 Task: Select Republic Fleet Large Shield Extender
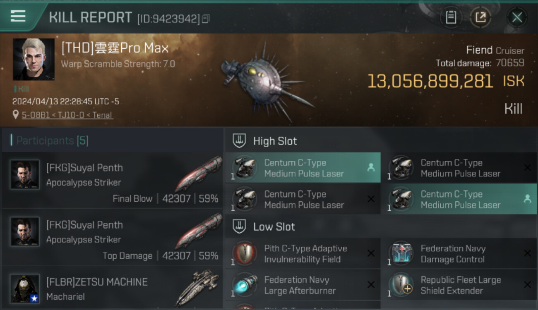coord(459,285)
